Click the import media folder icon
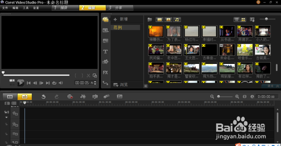Viewport: 281px width, 146px height. click(150, 20)
